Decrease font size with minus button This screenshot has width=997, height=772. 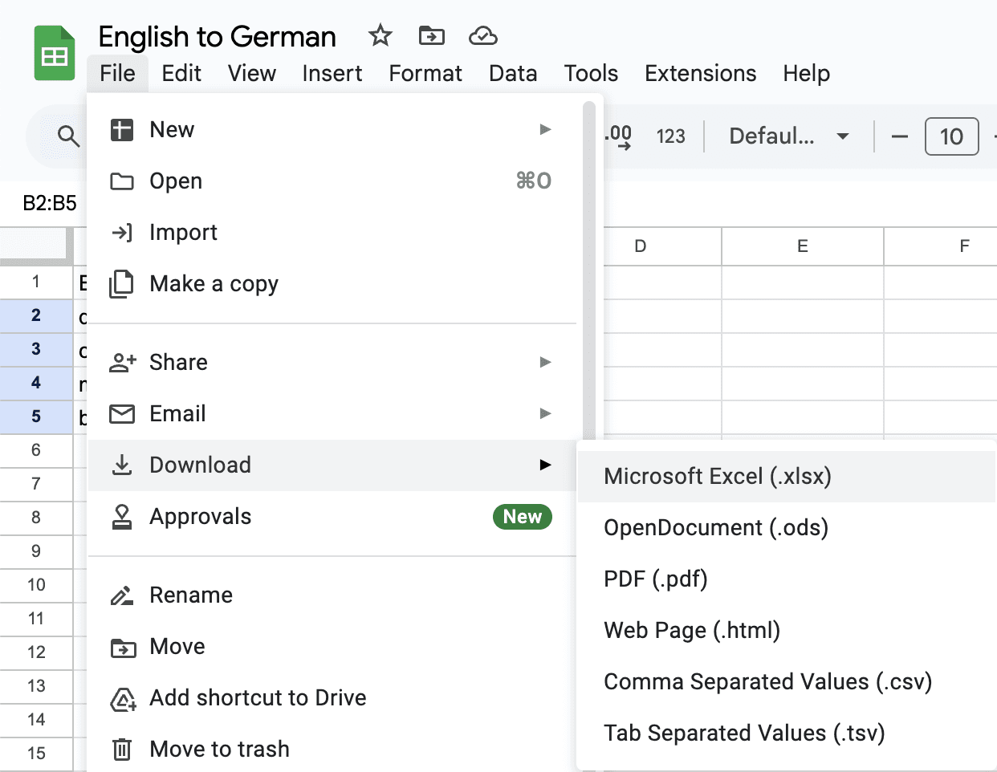pos(900,136)
